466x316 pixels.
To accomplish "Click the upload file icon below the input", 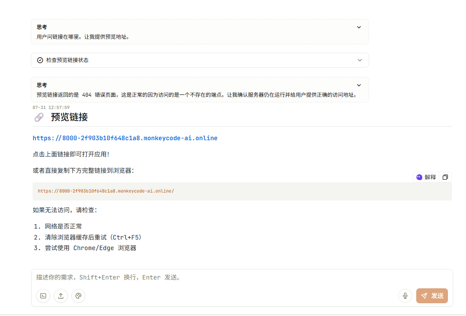I will point(61,296).
